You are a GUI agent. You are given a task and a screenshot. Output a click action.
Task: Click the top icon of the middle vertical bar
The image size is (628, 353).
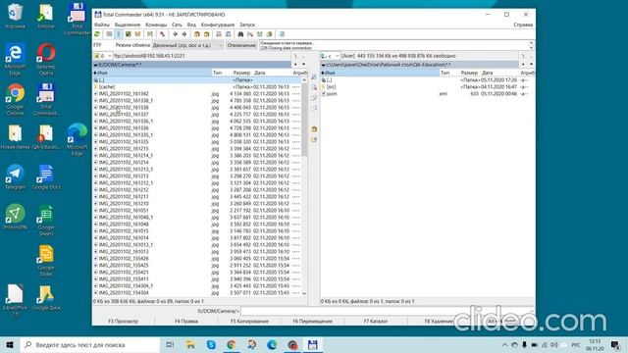coord(314,76)
